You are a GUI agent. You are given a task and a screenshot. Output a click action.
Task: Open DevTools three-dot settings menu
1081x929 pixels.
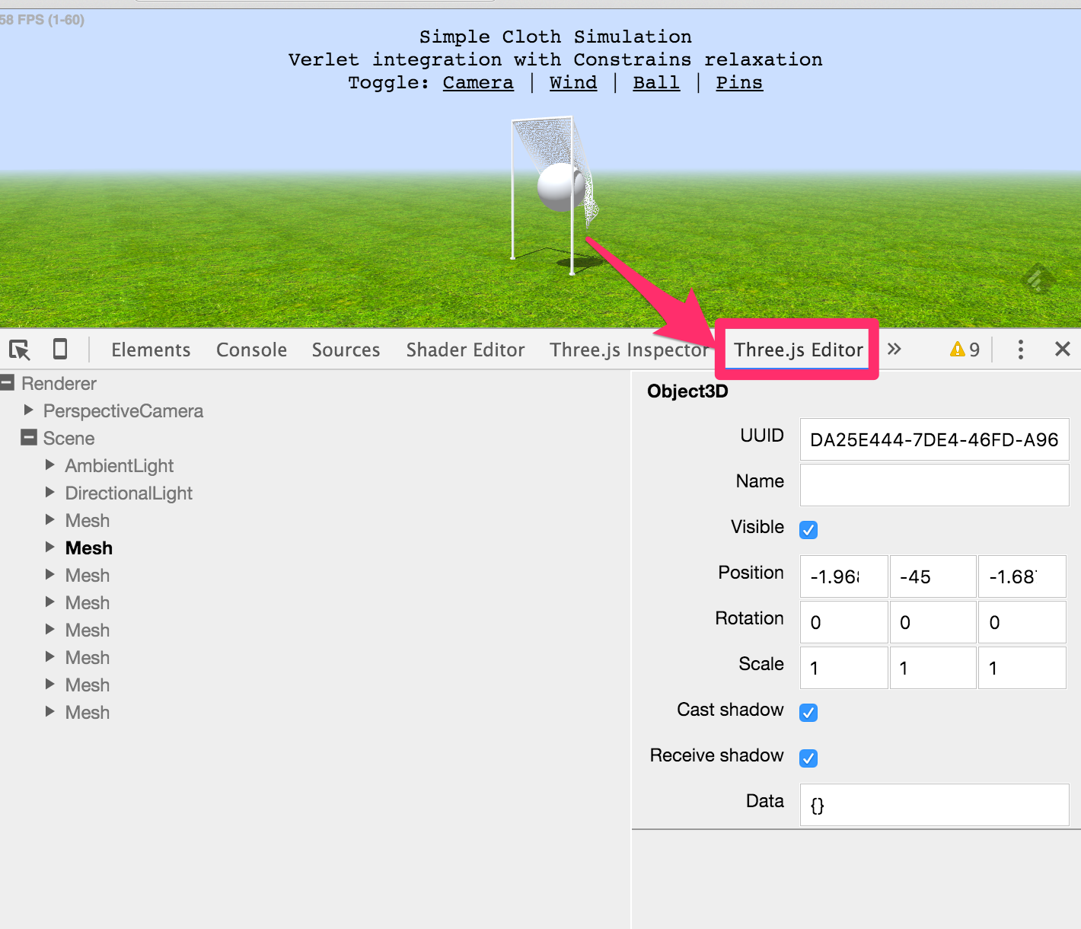tap(1020, 350)
